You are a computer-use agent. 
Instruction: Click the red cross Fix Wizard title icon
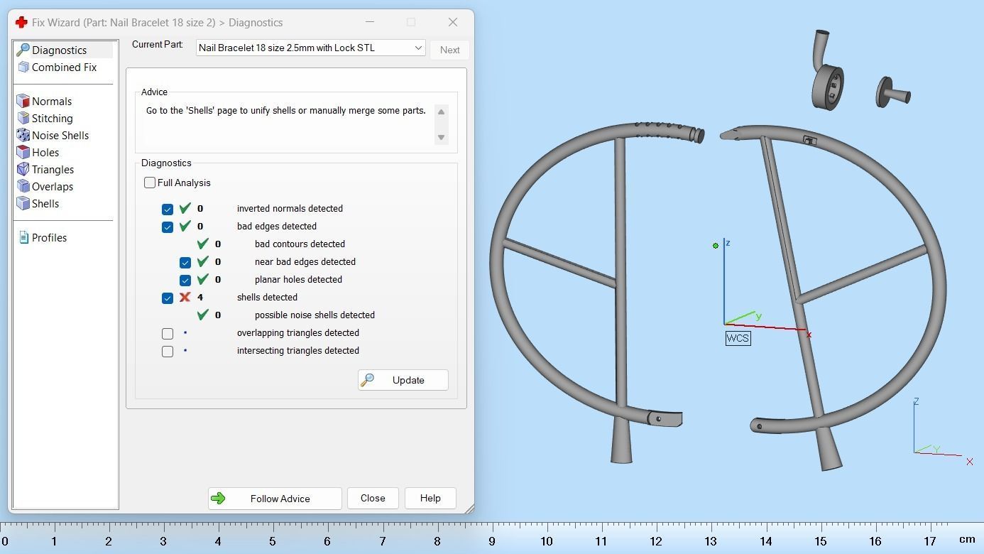tap(21, 22)
